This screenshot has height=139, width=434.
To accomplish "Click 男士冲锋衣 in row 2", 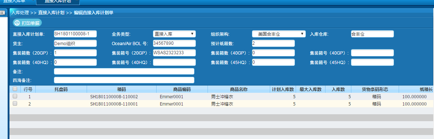I will pyautogui.click(x=222, y=104).
